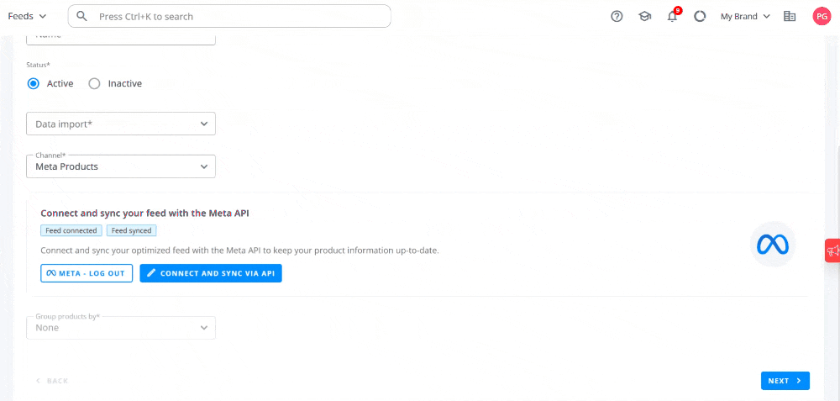The height and width of the screenshot is (401, 840).
Task: Click the search magnifier icon
Action: point(82,16)
